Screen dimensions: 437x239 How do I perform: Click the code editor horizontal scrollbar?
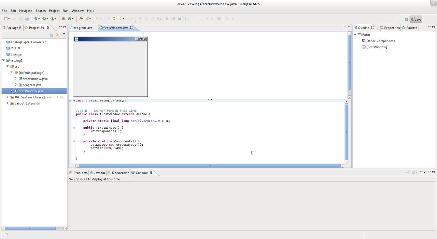[x=210, y=166]
